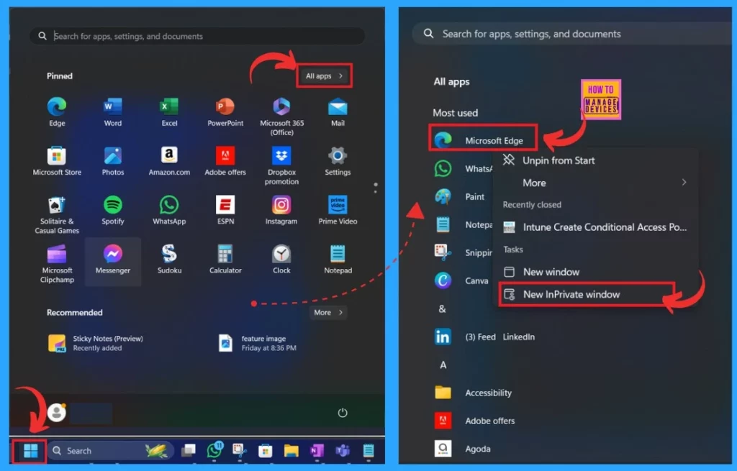Launch Prime Video app
The width and height of the screenshot is (737, 471).
[x=338, y=210]
